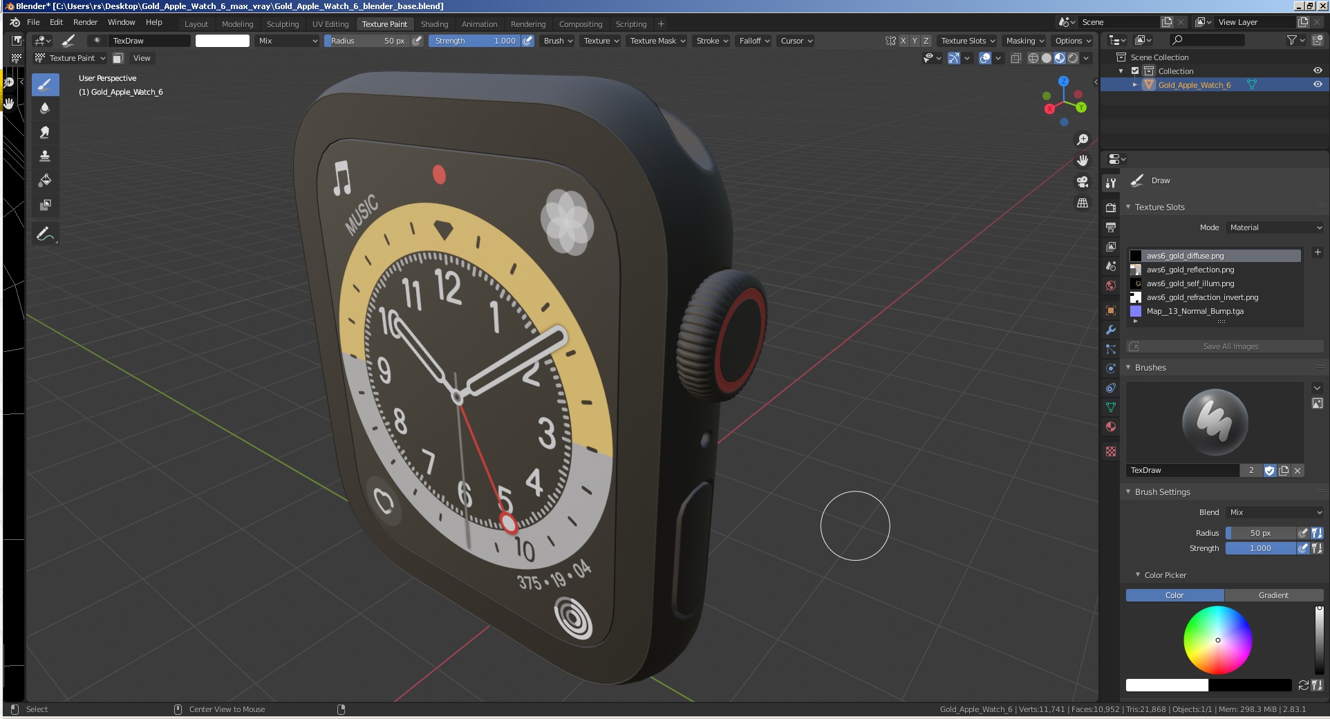Image resolution: width=1330 pixels, height=719 pixels.
Task: Select the Draw brush tool
Action: 45,85
